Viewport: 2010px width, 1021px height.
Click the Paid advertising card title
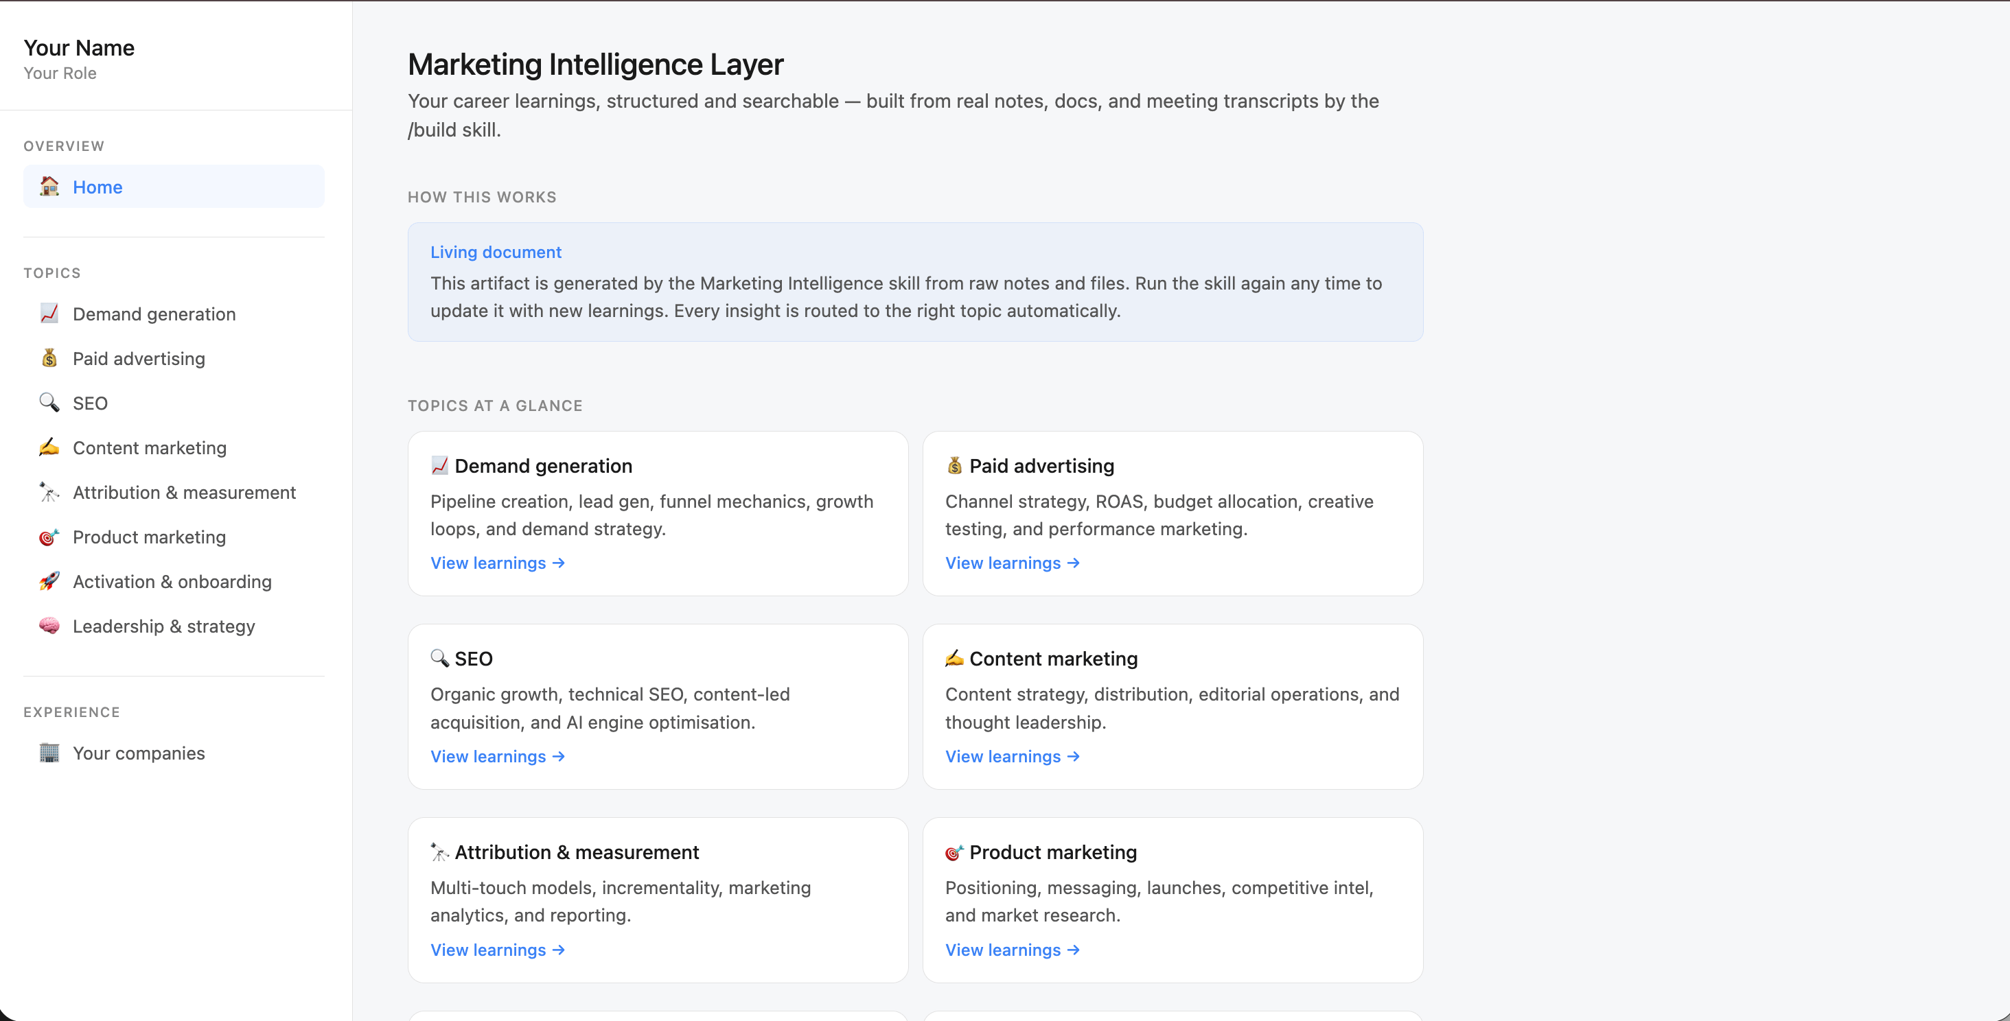[1041, 466]
